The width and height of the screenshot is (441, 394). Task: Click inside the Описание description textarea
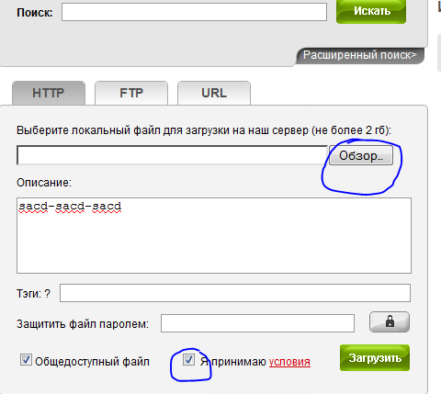214,235
